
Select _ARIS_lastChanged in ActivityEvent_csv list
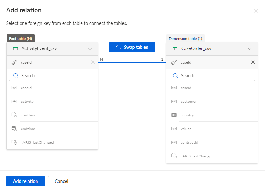point(52,142)
